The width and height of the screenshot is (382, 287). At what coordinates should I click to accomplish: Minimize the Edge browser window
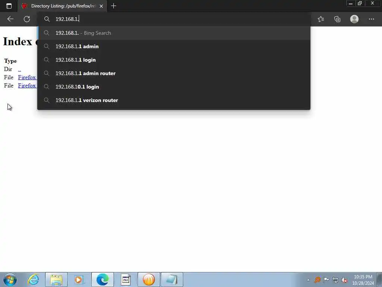(351, 3)
